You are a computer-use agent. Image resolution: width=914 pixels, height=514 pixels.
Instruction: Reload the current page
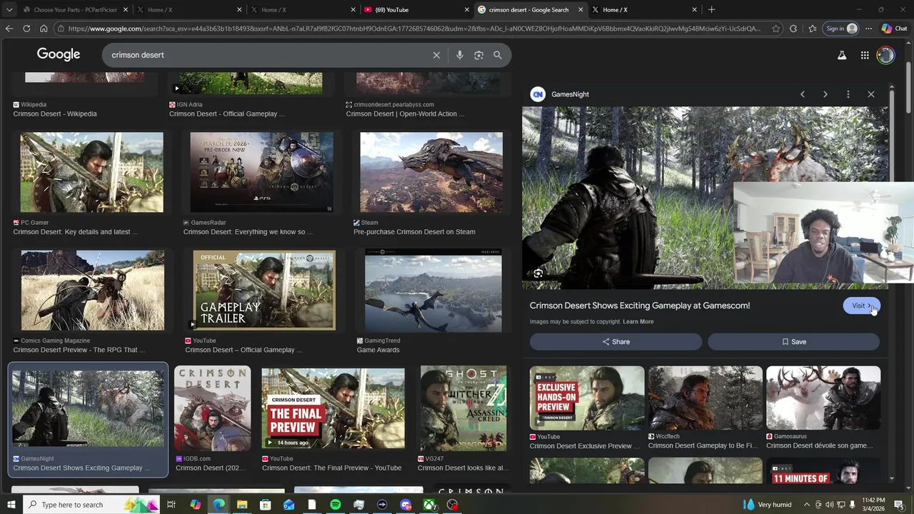(26, 29)
